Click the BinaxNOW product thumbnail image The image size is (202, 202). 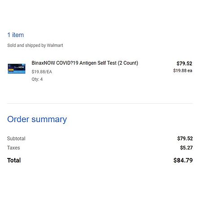17,69
